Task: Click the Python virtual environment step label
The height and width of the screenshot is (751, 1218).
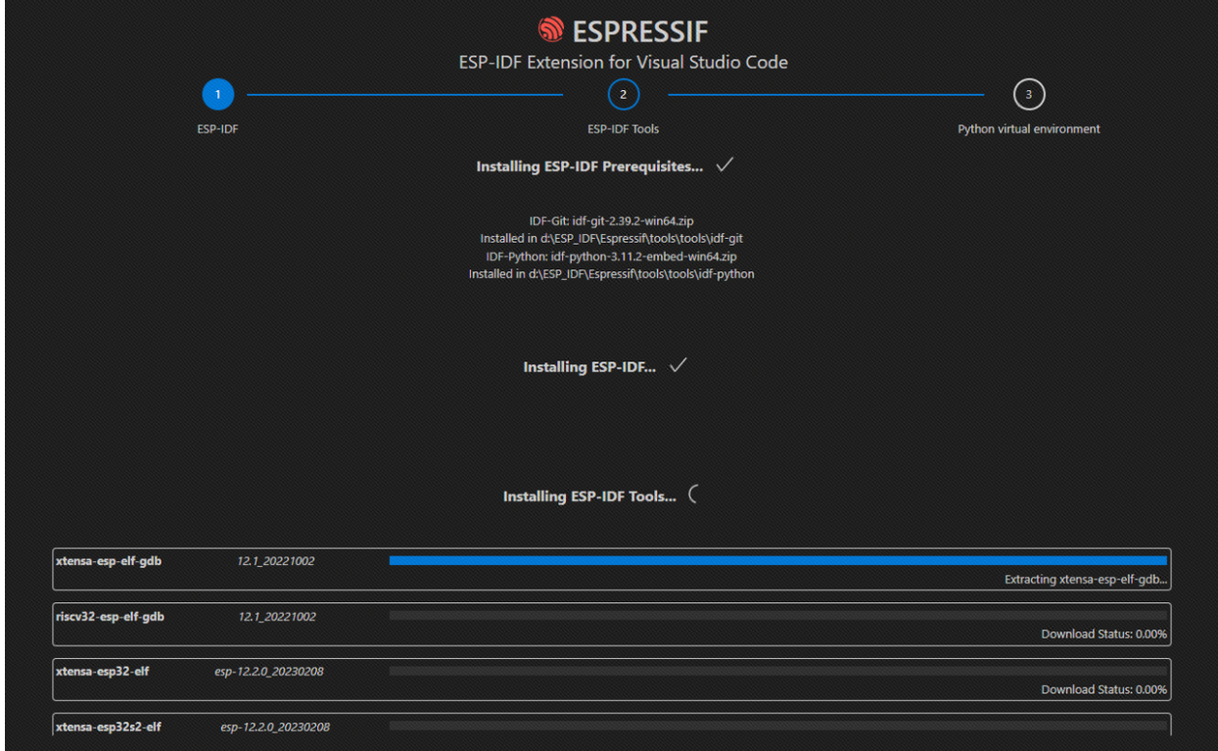Action: pyautogui.click(x=1029, y=129)
